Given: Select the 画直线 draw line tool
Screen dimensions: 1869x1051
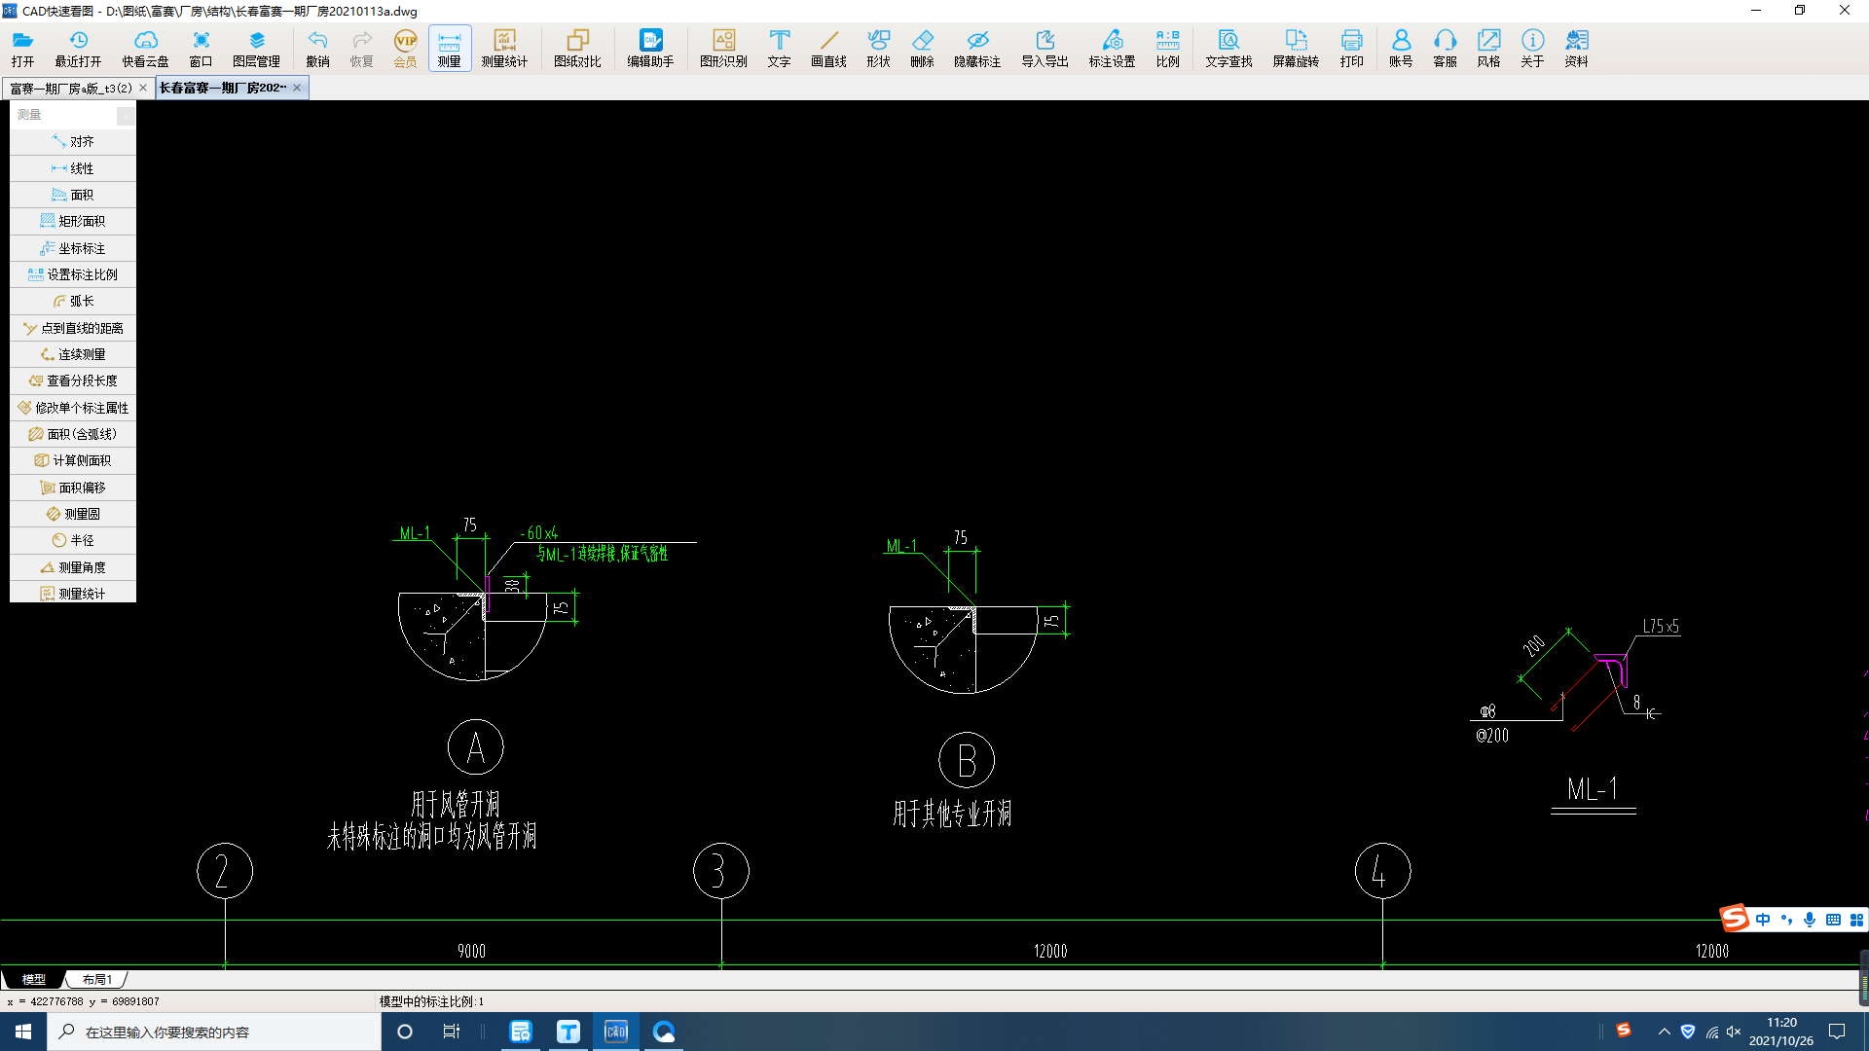Looking at the screenshot, I should pos(828,49).
